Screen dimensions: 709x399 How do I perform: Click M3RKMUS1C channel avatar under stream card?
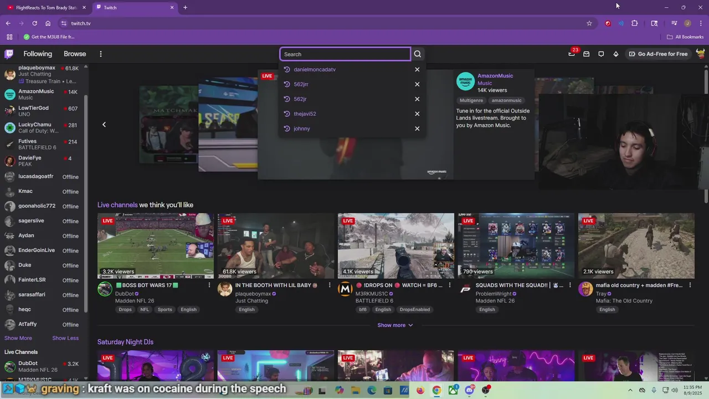coord(345,289)
